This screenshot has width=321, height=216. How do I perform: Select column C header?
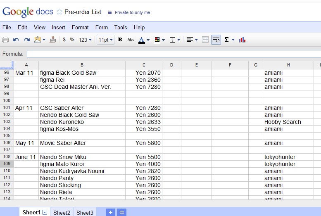click(x=144, y=65)
